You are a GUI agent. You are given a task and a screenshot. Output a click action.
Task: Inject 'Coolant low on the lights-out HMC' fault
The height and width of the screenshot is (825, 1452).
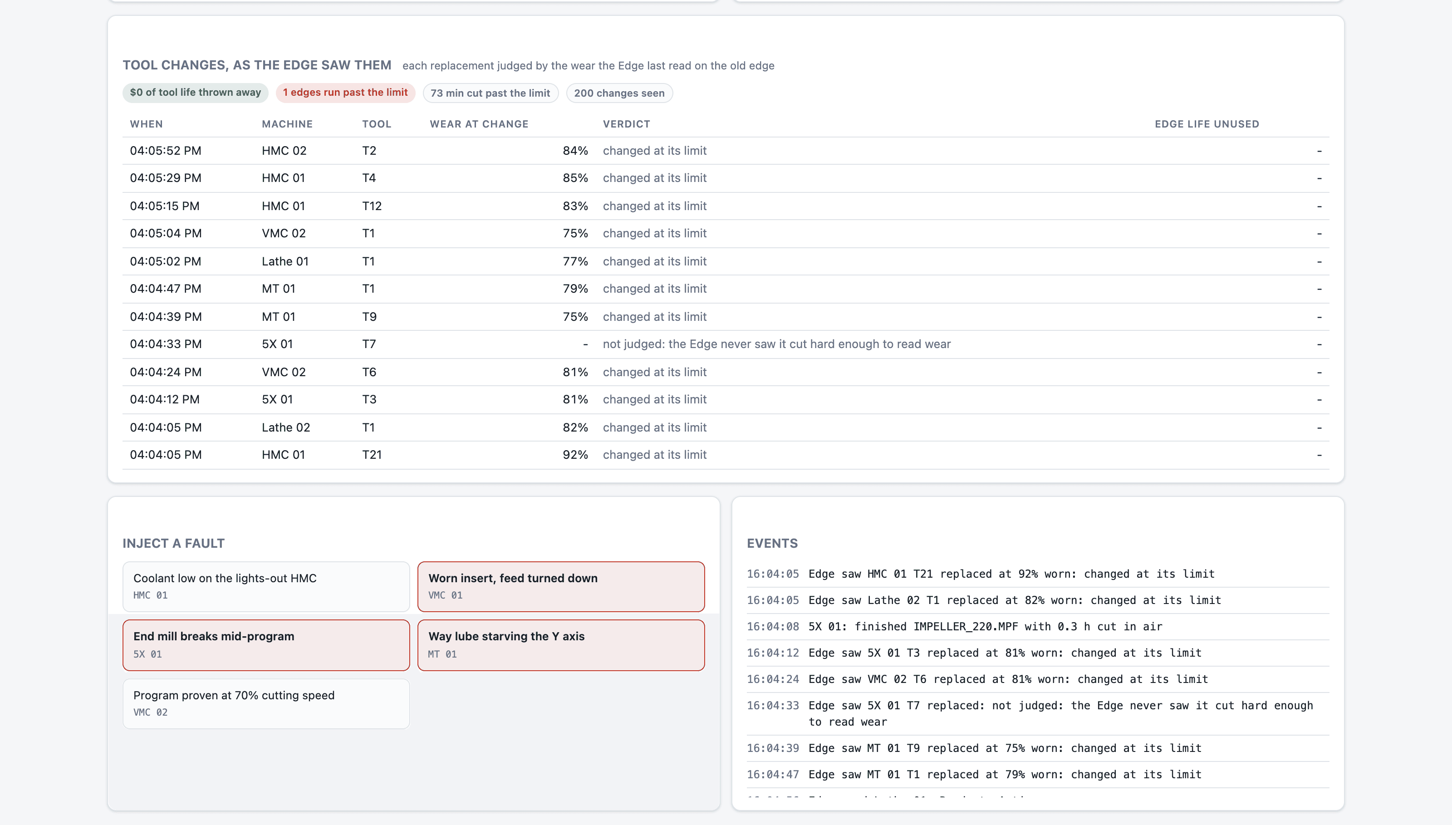click(266, 586)
